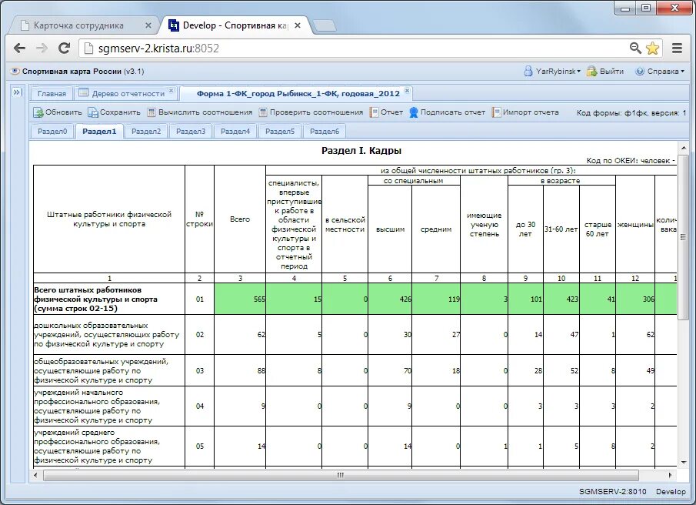Image resolution: width=696 pixels, height=505 pixels.
Task: Click Вычислить соотношения toolbar button
Action: [x=199, y=112]
